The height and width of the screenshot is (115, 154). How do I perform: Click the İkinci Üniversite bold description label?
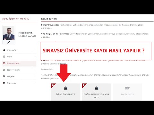coord(50,25)
